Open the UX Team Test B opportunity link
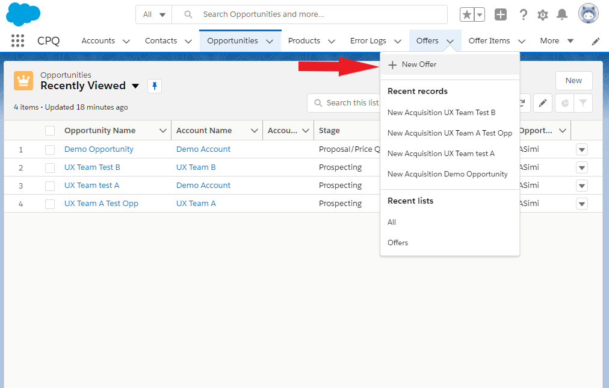Viewport: 609px width, 388px height. pos(92,167)
